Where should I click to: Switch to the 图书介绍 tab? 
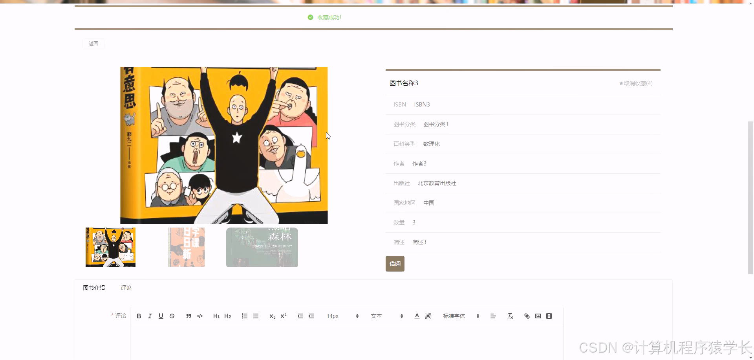pyautogui.click(x=94, y=287)
